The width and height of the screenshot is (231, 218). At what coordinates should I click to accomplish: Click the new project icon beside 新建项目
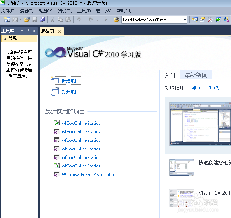click(x=55, y=81)
